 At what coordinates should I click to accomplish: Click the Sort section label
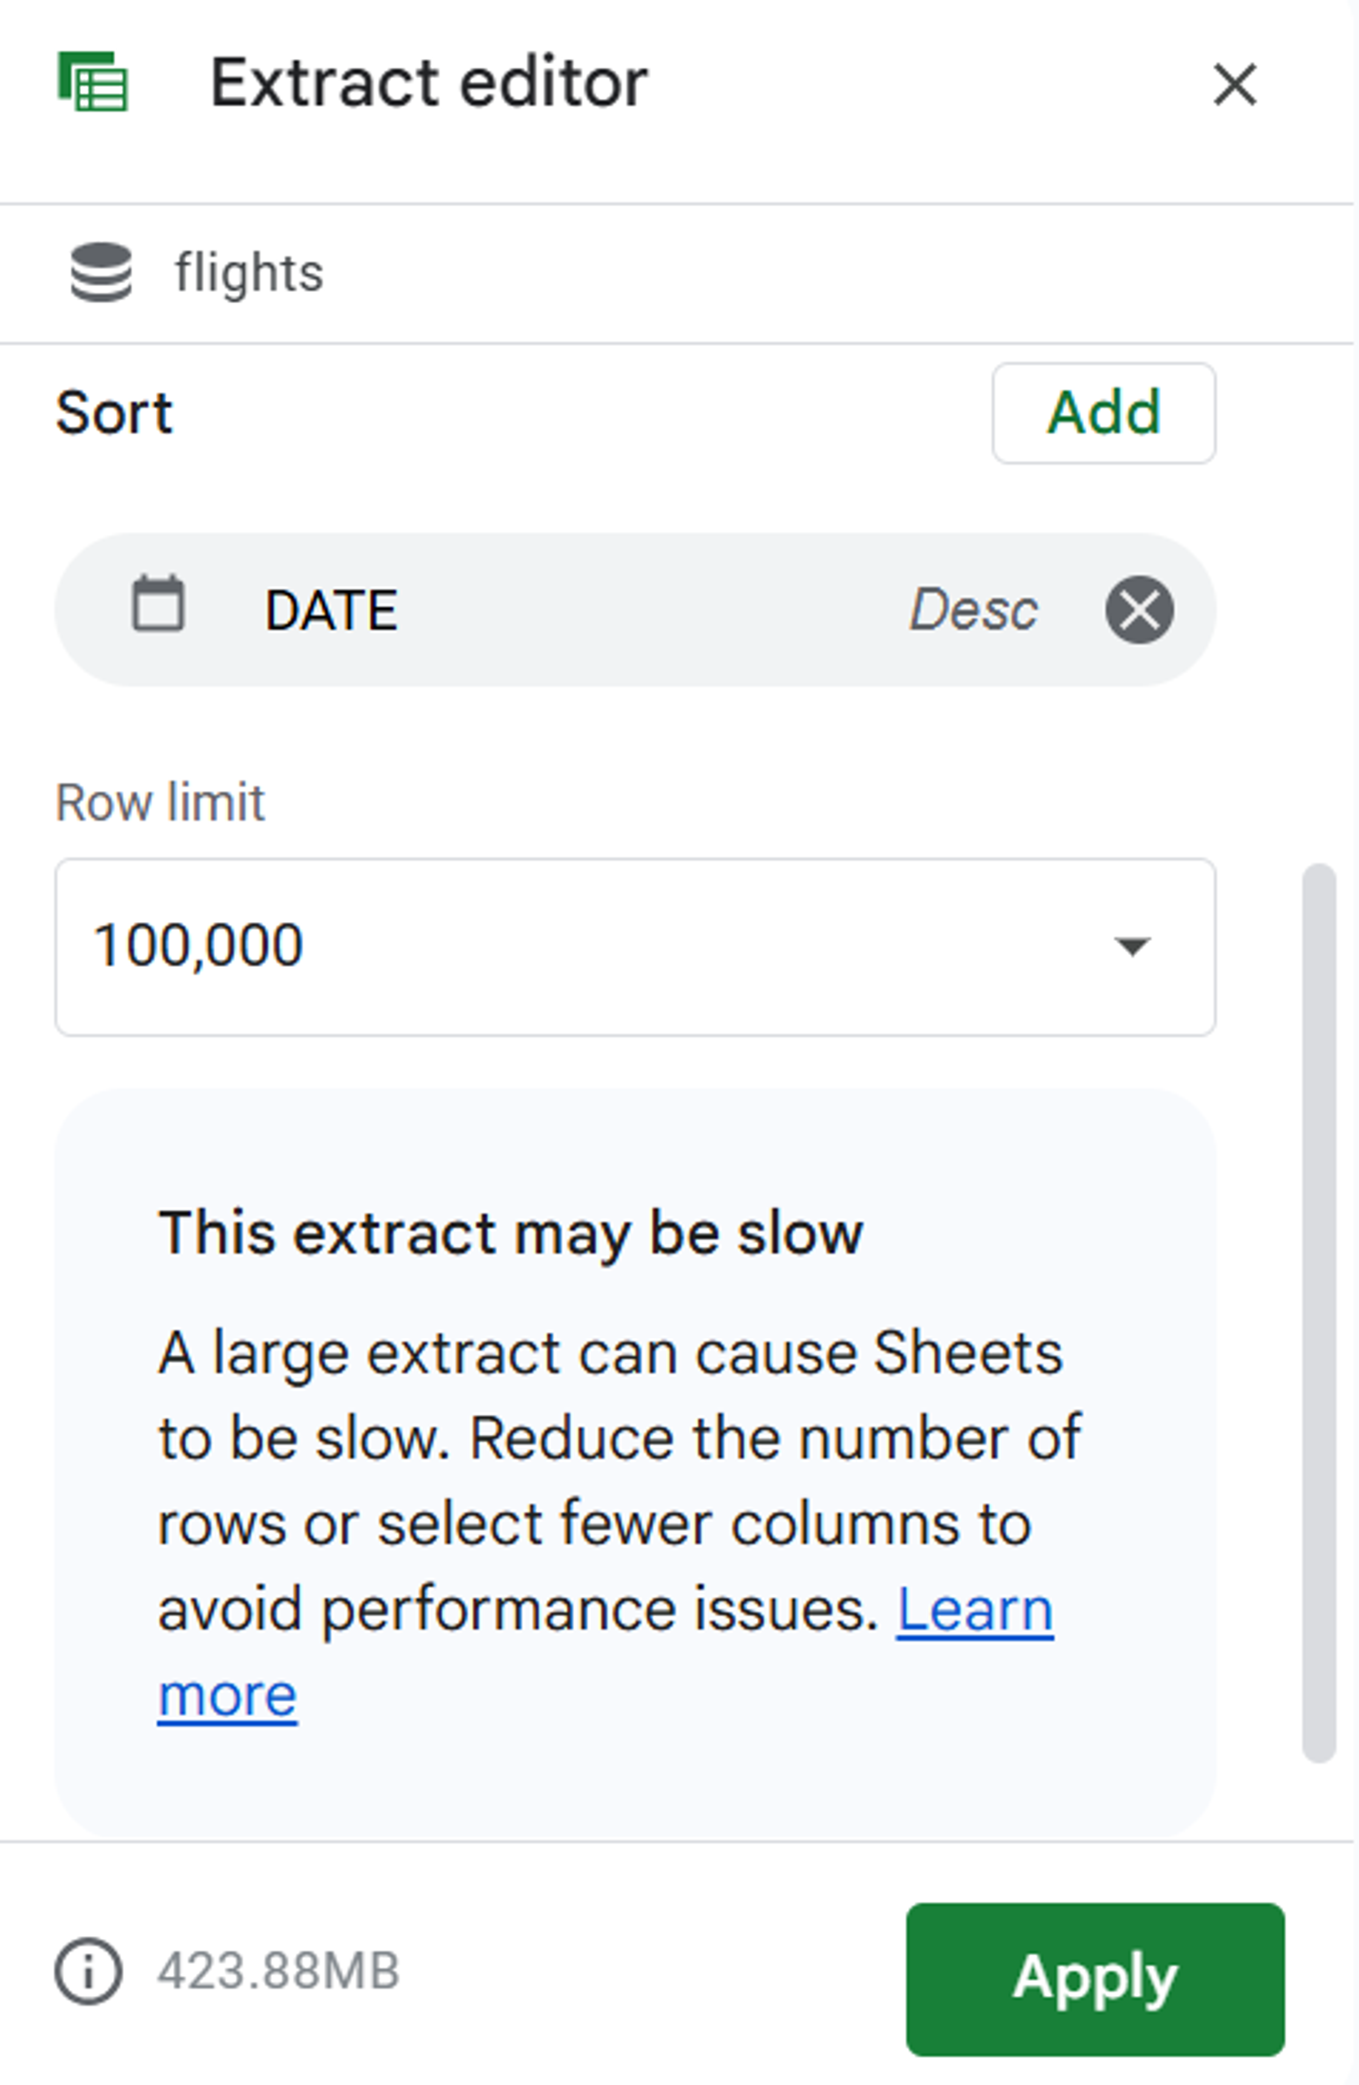click(112, 412)
